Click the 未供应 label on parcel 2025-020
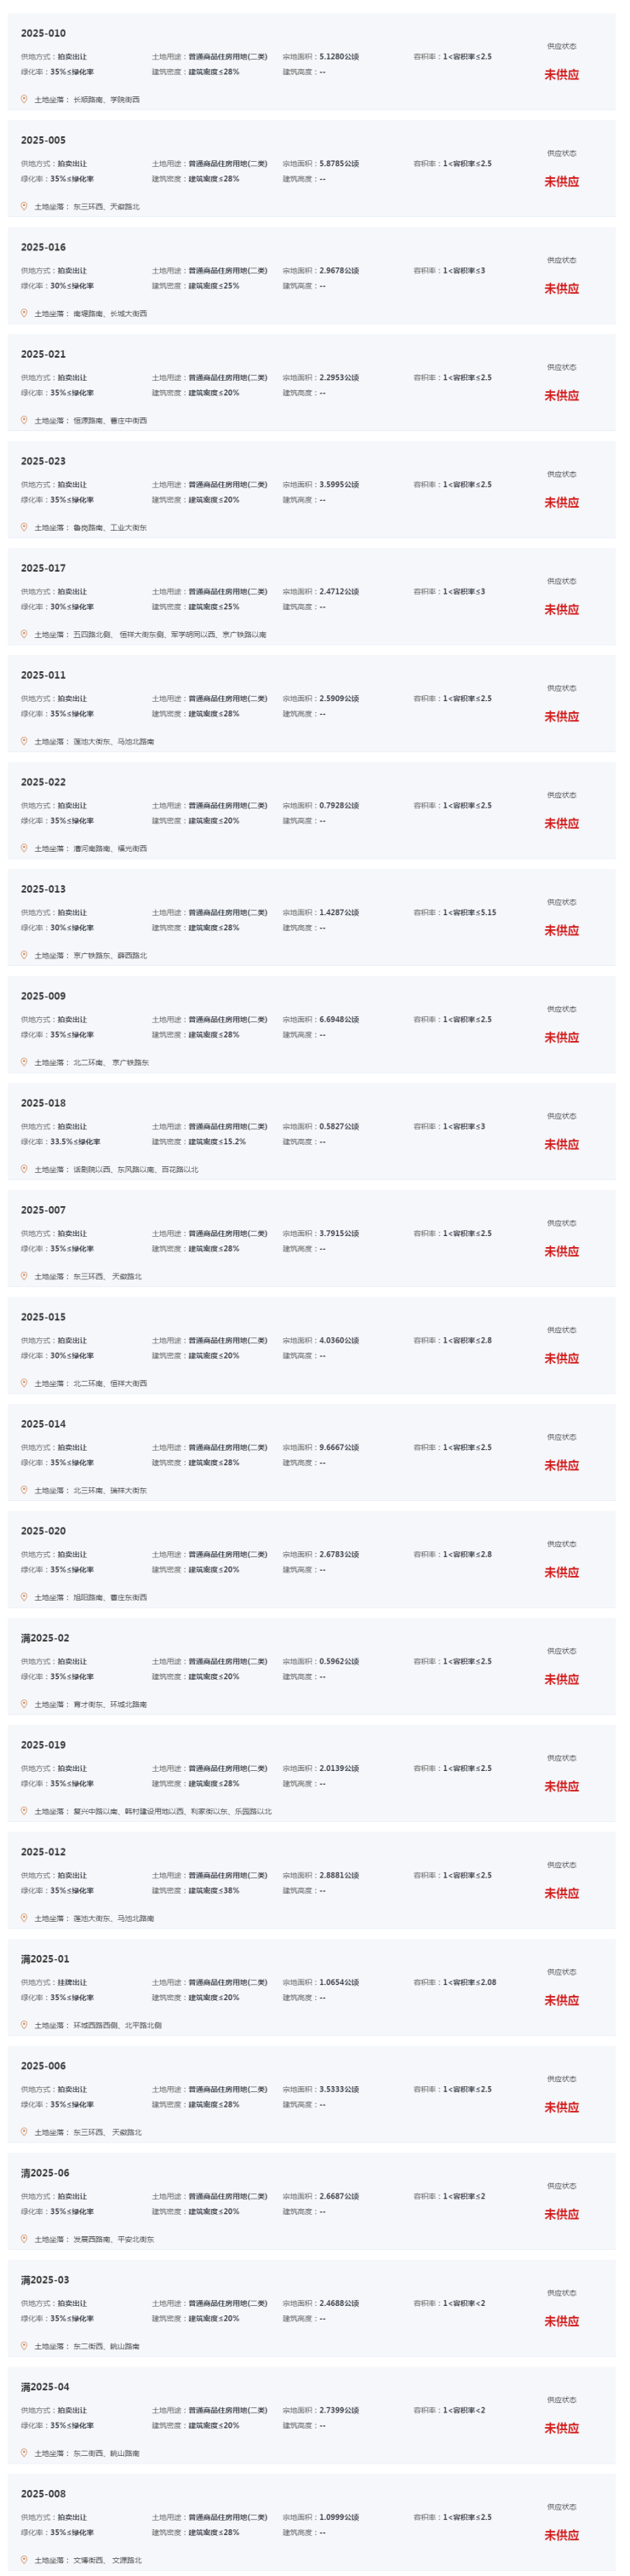The width and height of the screenshot is (630, 2576). 561,1573
